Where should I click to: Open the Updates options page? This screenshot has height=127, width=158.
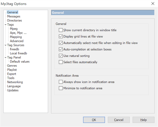coord(13,90)
